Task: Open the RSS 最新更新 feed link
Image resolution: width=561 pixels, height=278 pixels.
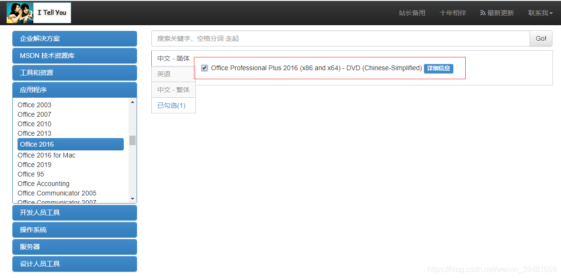Action: [x=497, y=13]
